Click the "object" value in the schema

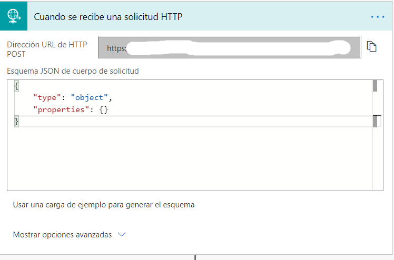point(90,98)
